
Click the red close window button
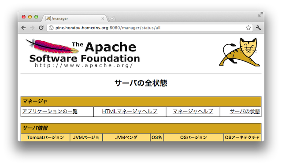[x=23, y=17]
